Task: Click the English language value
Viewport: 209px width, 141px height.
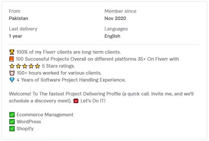Action: [112, 36]
